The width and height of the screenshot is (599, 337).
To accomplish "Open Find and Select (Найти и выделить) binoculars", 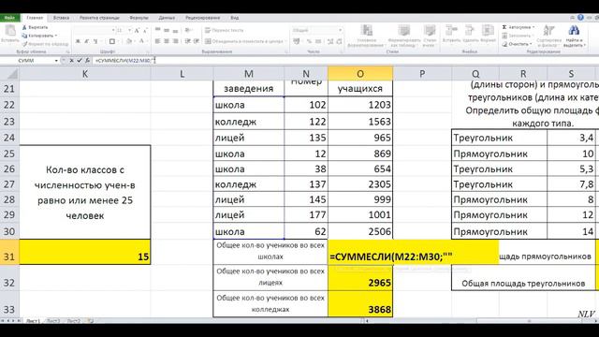I will 574,36.
